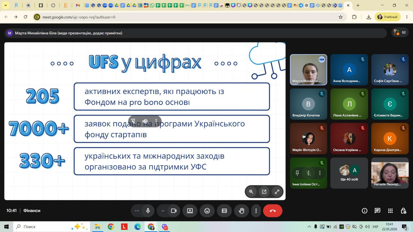Viewport: 413px width, 232px height.
Task: Click the Марія-Вікторія tile
Action: tap(308, 138)
